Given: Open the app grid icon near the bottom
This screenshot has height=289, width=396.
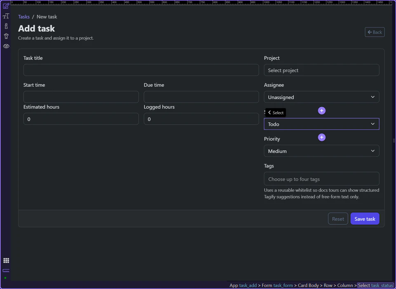Looking at the screenshot, I should tap(6, 260).
